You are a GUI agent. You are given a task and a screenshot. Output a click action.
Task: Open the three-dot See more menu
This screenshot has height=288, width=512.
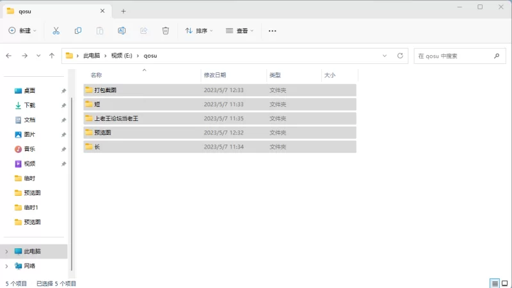(272, 31)
